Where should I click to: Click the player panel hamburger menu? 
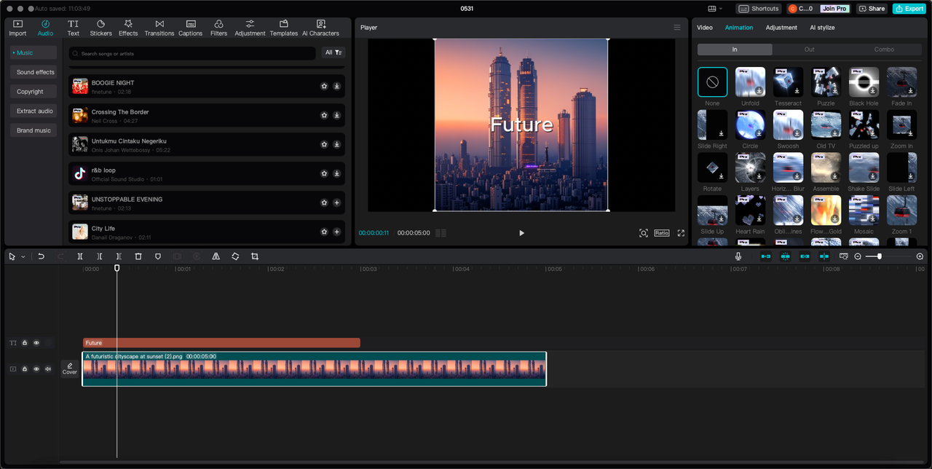tap(677, 28)
